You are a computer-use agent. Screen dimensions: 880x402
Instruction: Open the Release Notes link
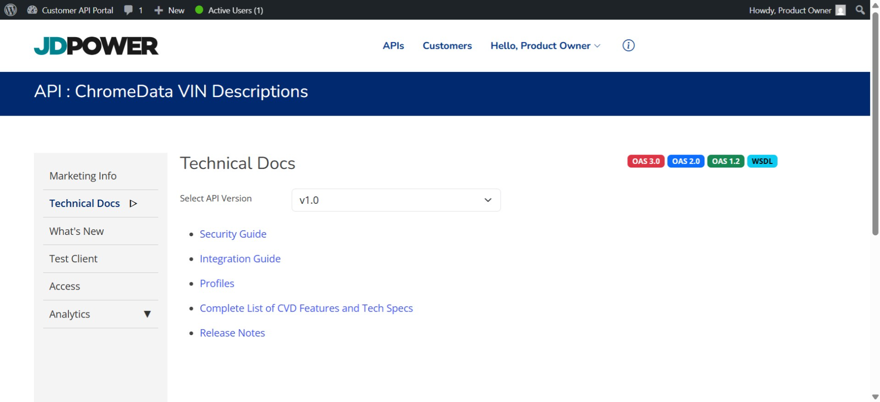(232, 333)
